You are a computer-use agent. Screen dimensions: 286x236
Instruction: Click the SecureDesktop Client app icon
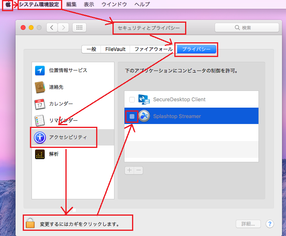point(144,100)
